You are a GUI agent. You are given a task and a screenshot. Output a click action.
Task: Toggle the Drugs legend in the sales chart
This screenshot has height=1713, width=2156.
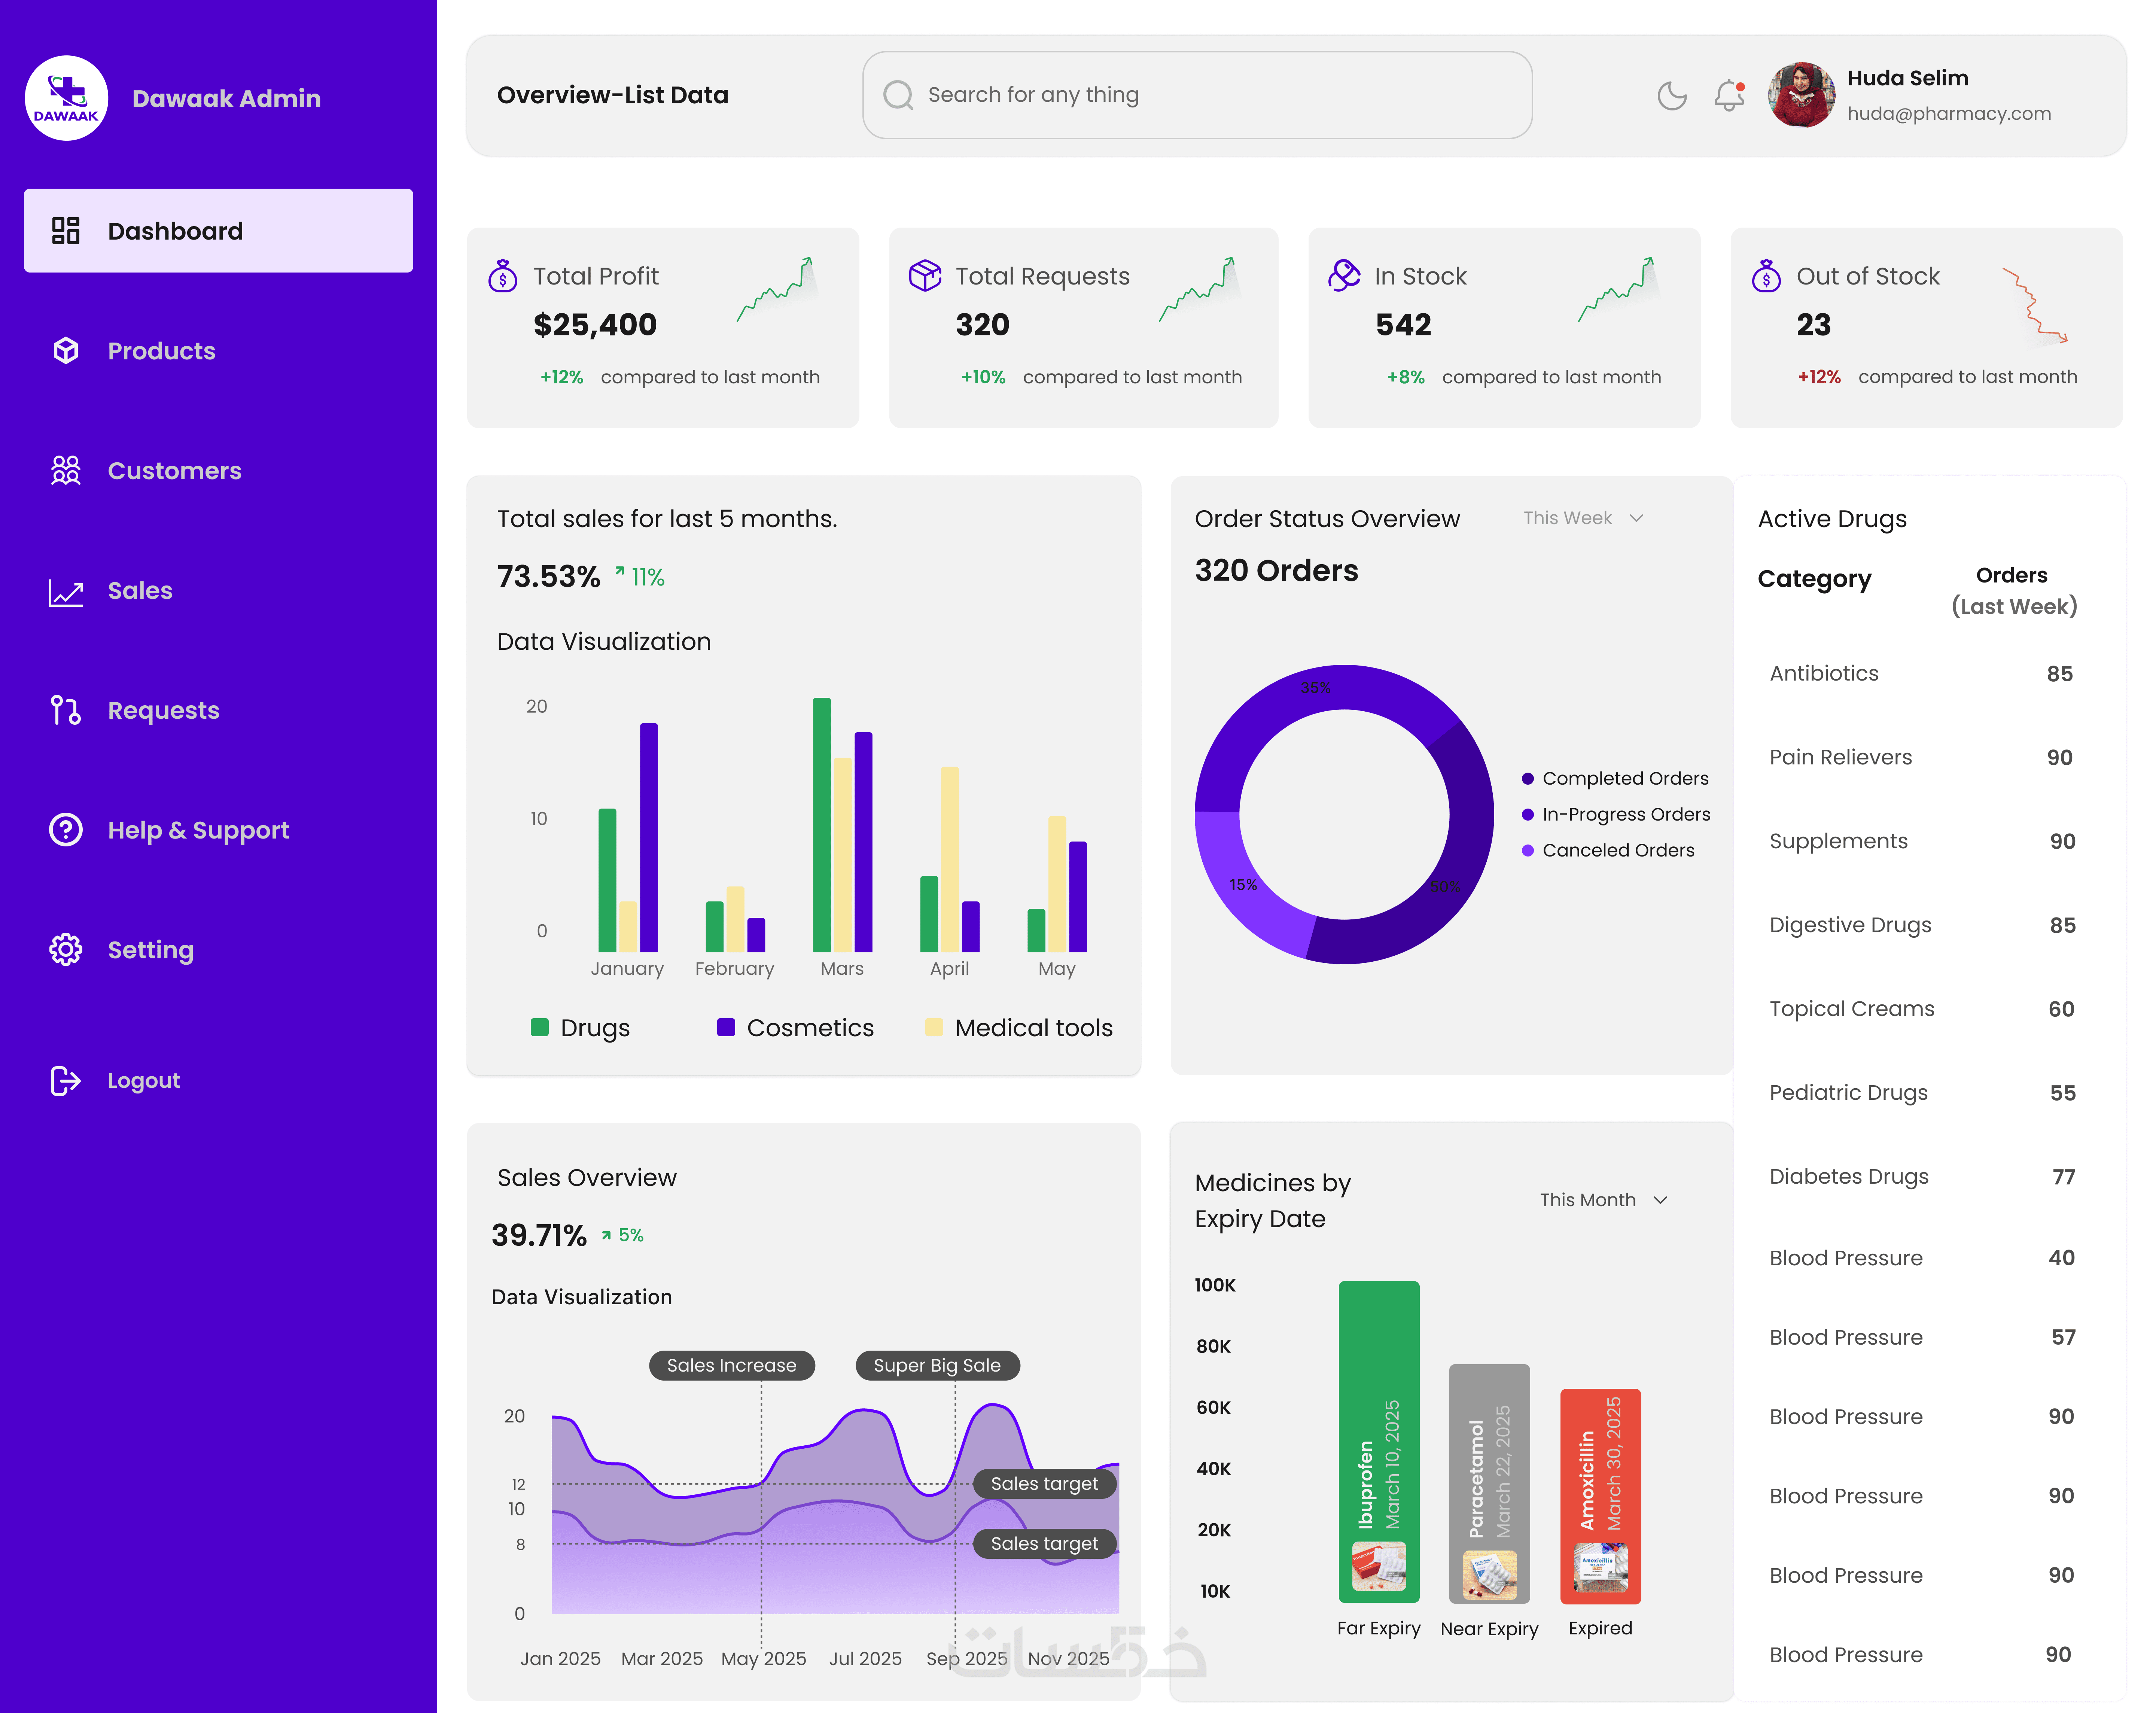[x=580, y=1028]
